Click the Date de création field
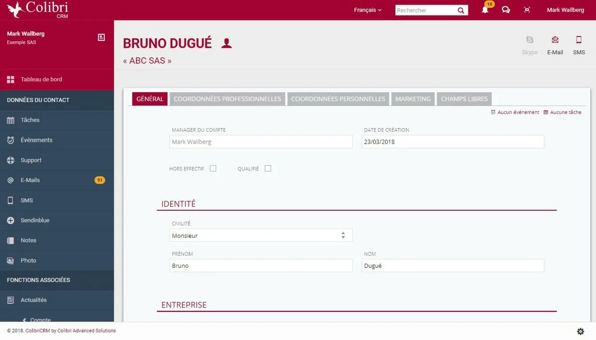Viewport: 596px width, 340px height. (453, 142)
